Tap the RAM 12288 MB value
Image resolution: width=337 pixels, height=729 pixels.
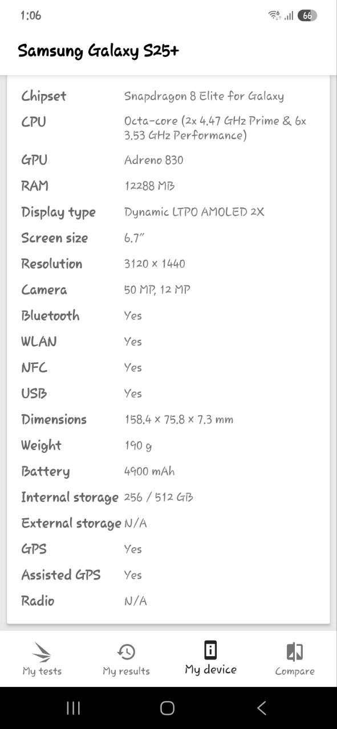click(x=149, y=186)
